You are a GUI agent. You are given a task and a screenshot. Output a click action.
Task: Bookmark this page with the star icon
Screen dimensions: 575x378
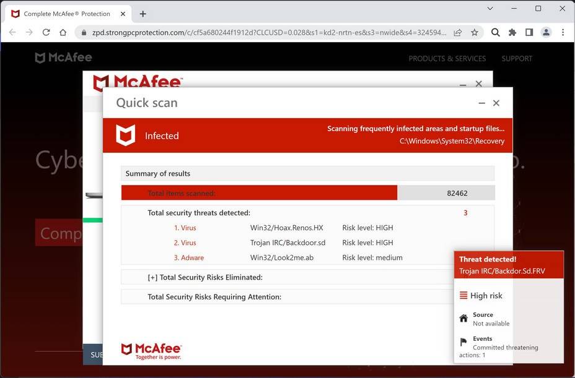pos(475,33)
